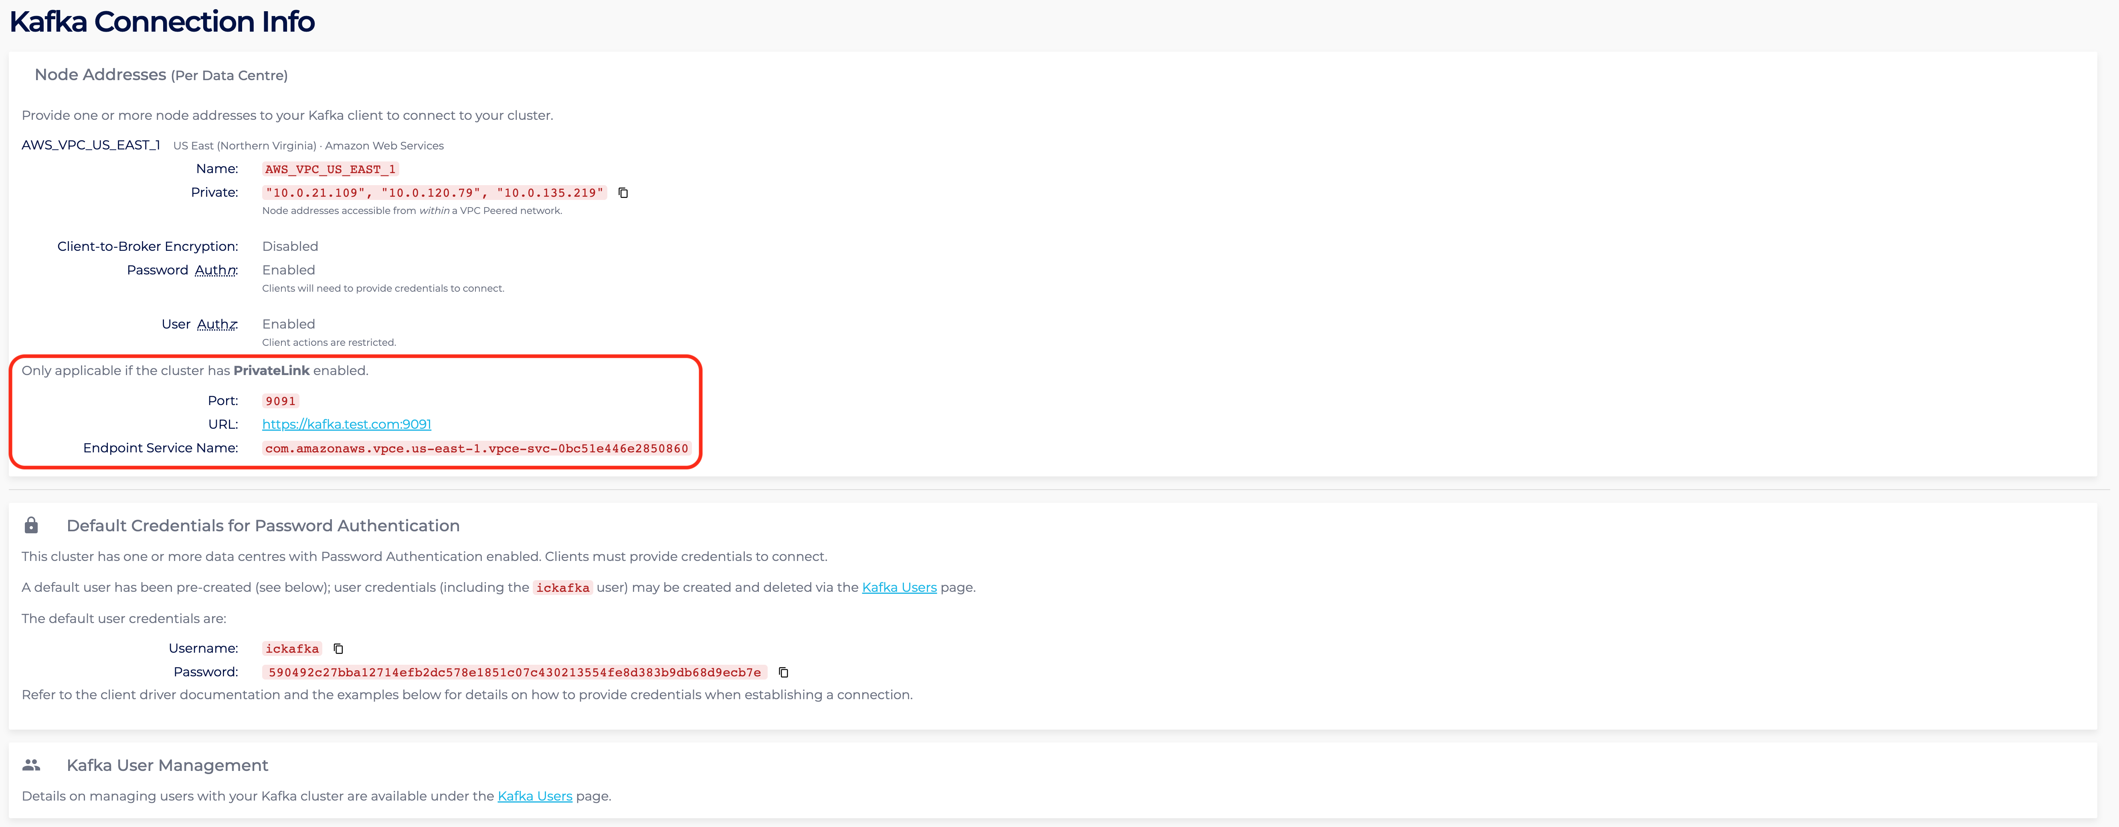Click US East (Northern Virginia) region text

245,145
